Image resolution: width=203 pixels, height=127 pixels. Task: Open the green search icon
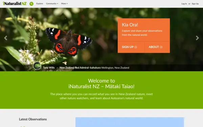(x=31, y=4)
